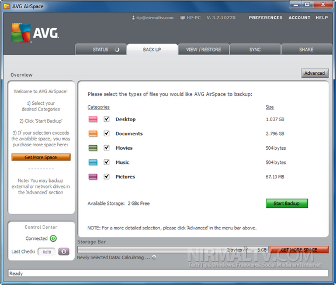Click the 2 GBs Free storage text

coord(138,204)
